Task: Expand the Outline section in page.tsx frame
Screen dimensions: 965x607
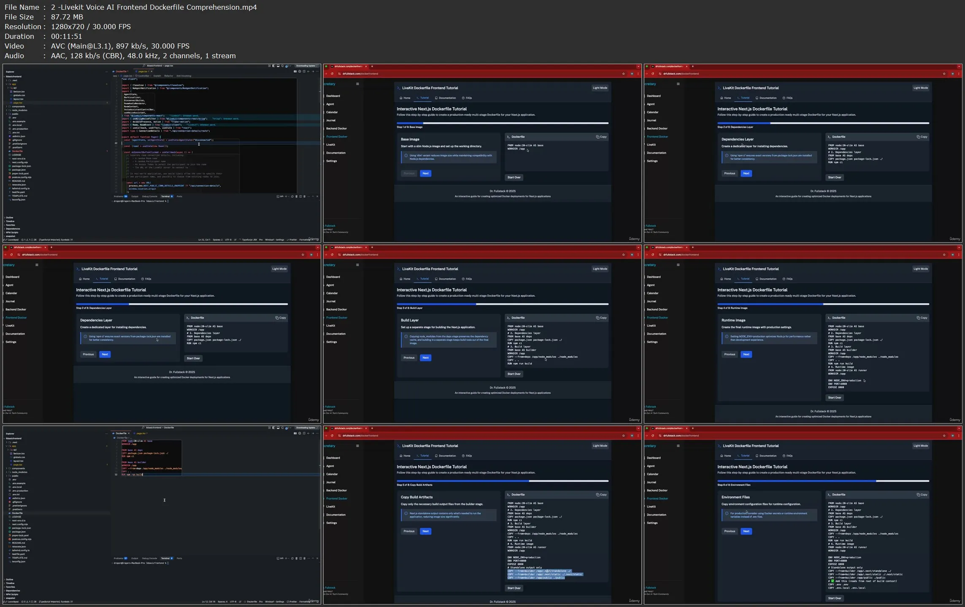Action: [9, 218]
